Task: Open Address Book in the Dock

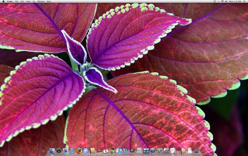Action: (92, 151)
